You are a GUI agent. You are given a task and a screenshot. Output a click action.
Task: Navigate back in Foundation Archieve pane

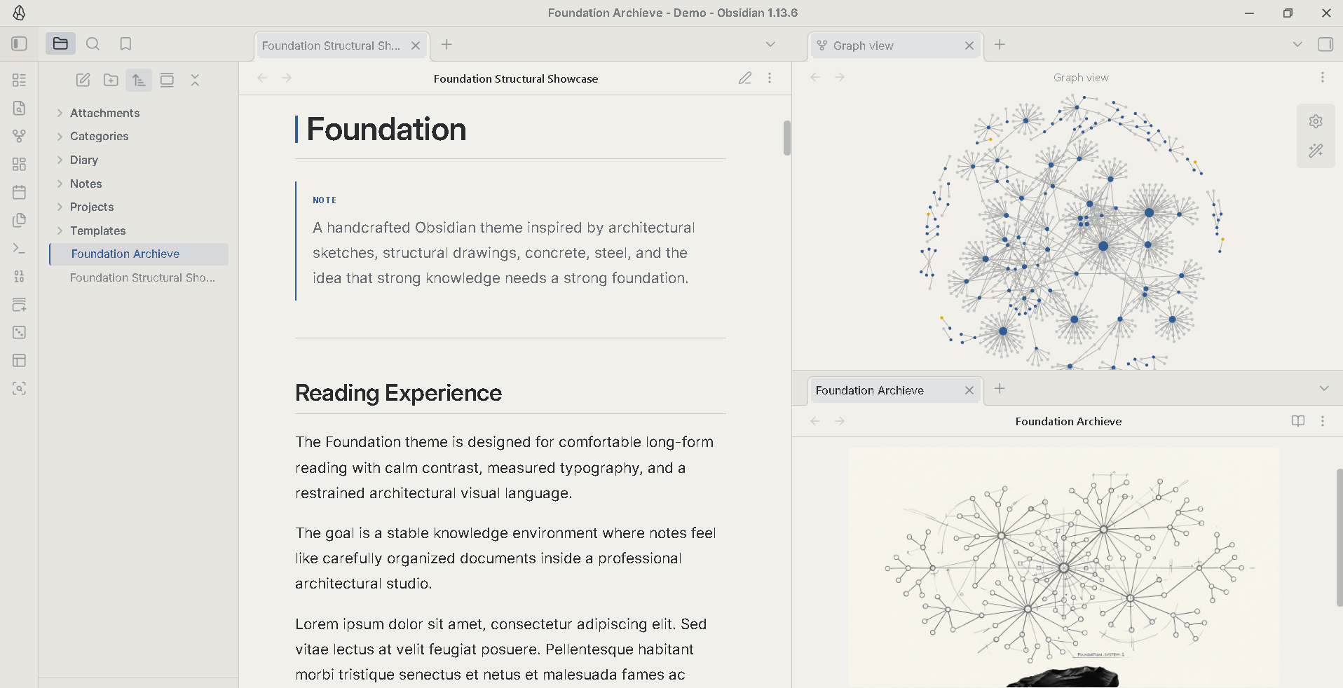tap(815, 421)
